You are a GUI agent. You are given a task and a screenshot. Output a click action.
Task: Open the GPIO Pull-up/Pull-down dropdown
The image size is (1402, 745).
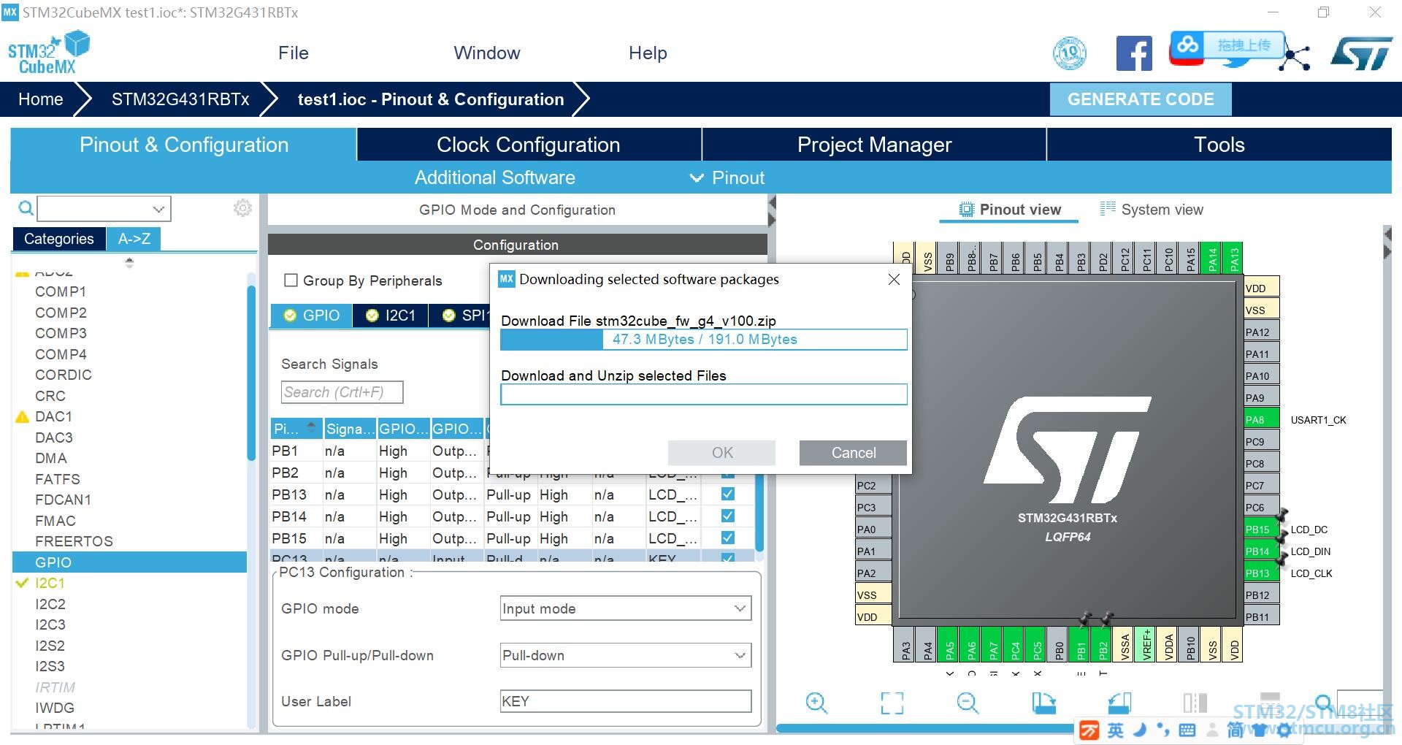click(626, 655)
